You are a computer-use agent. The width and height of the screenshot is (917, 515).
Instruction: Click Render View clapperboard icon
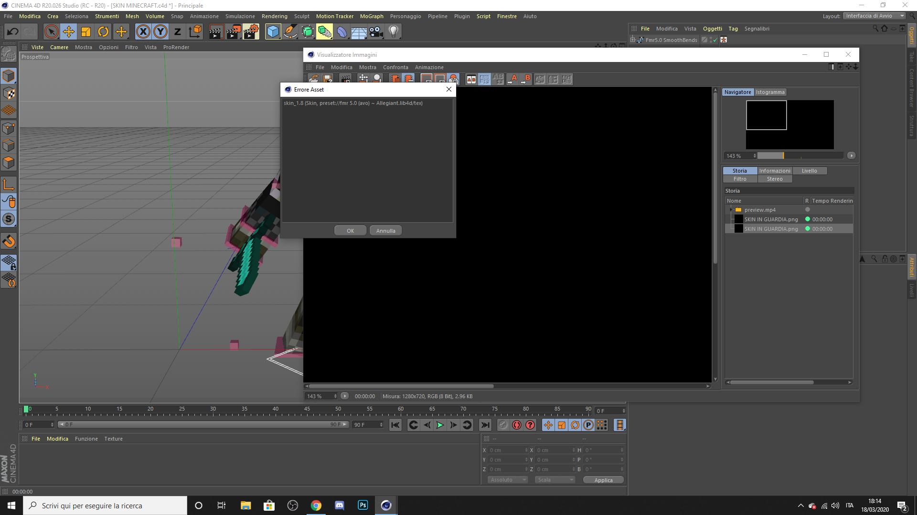click(216, 32)
